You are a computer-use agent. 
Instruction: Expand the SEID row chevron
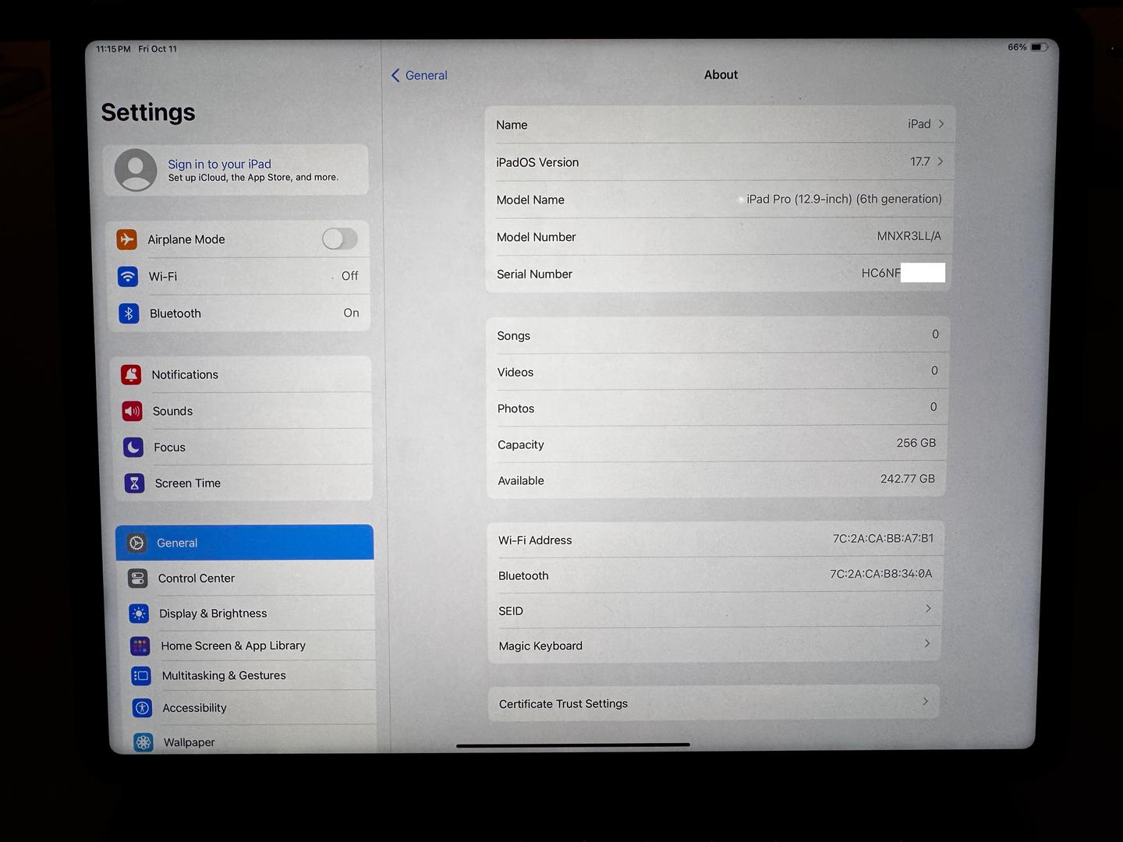928,608
